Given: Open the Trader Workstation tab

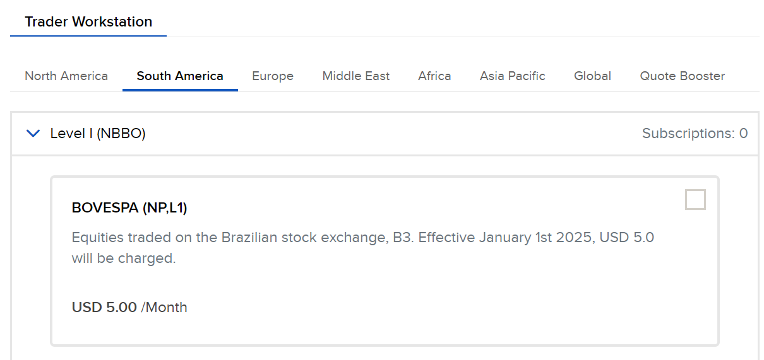Looking at the screenshot, I should pyautogui.click(x=88, y=21).
